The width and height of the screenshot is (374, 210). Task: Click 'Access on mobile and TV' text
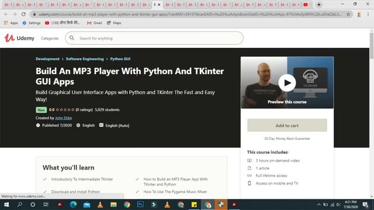point(277,183)
